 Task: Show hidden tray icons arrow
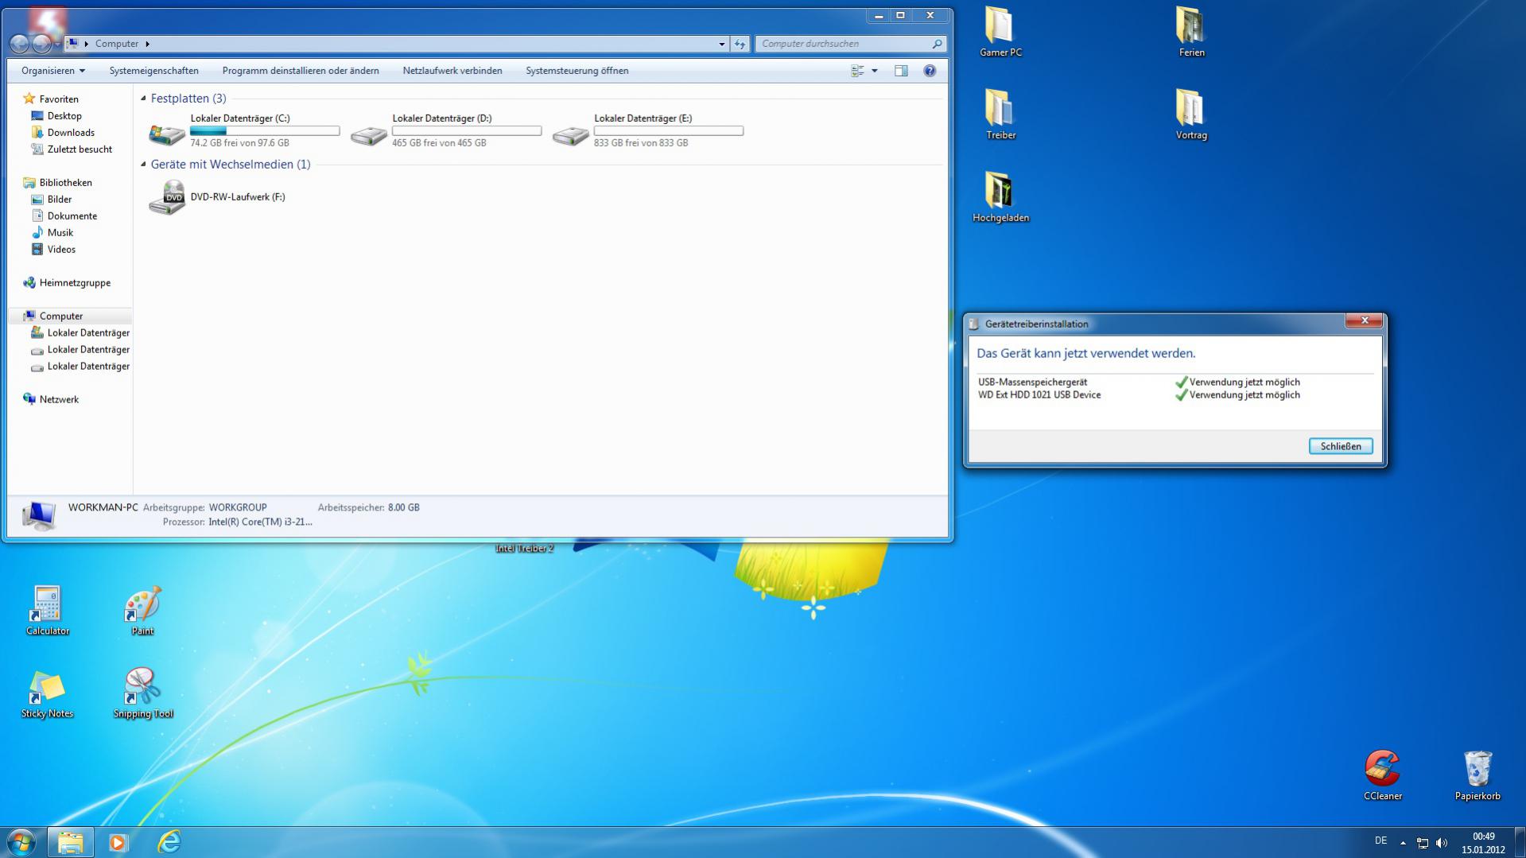pyautogui.click(x=1403, y=843)
